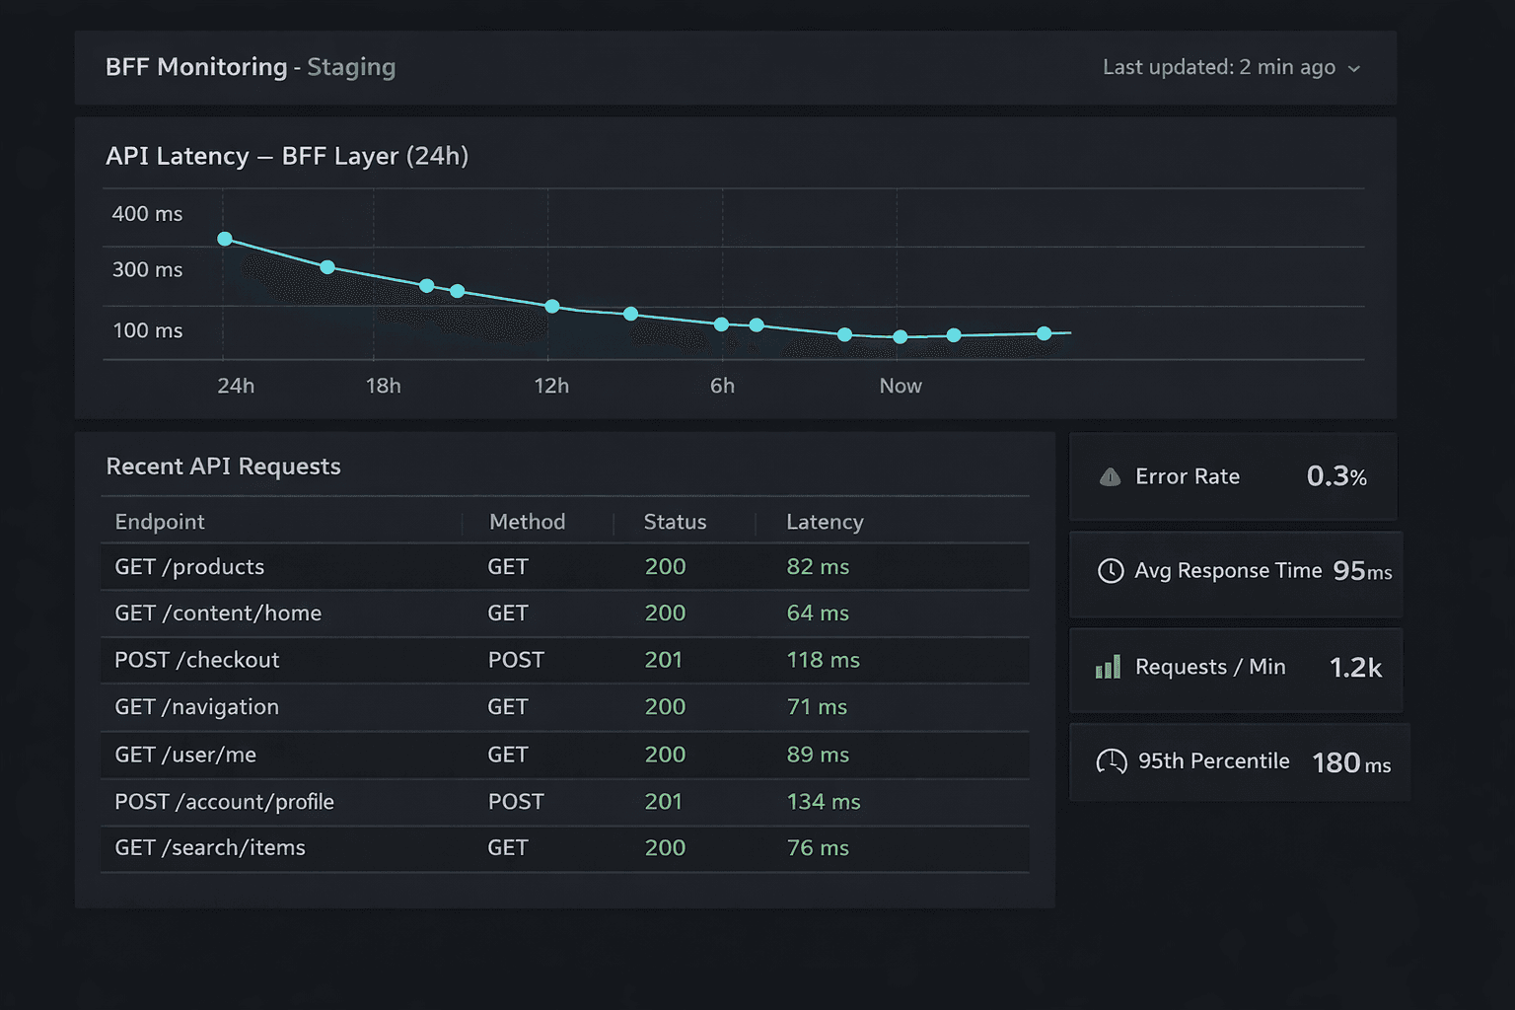Click the 400 ms axis label
The height and width of the screenshot is (1010, 1515).
[x=146, y=213]
